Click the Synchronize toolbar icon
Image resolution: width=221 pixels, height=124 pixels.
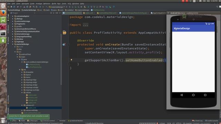(14, 7)
